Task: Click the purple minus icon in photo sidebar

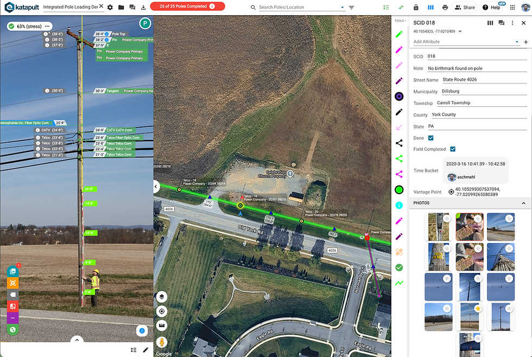Action: coord(12,318)
